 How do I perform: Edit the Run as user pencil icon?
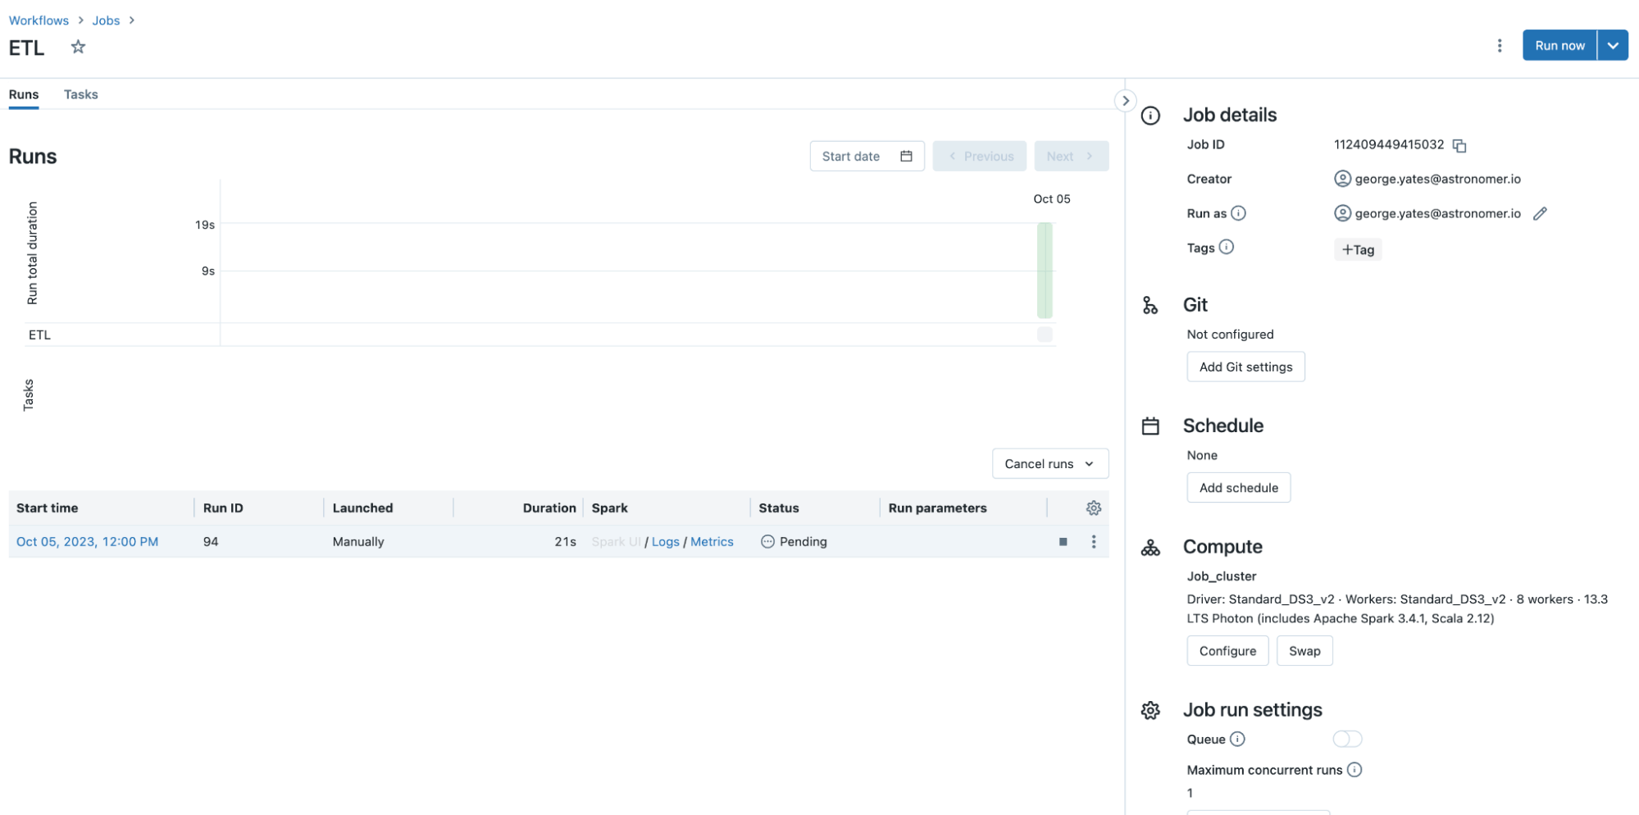click(x=1539, y=214)
